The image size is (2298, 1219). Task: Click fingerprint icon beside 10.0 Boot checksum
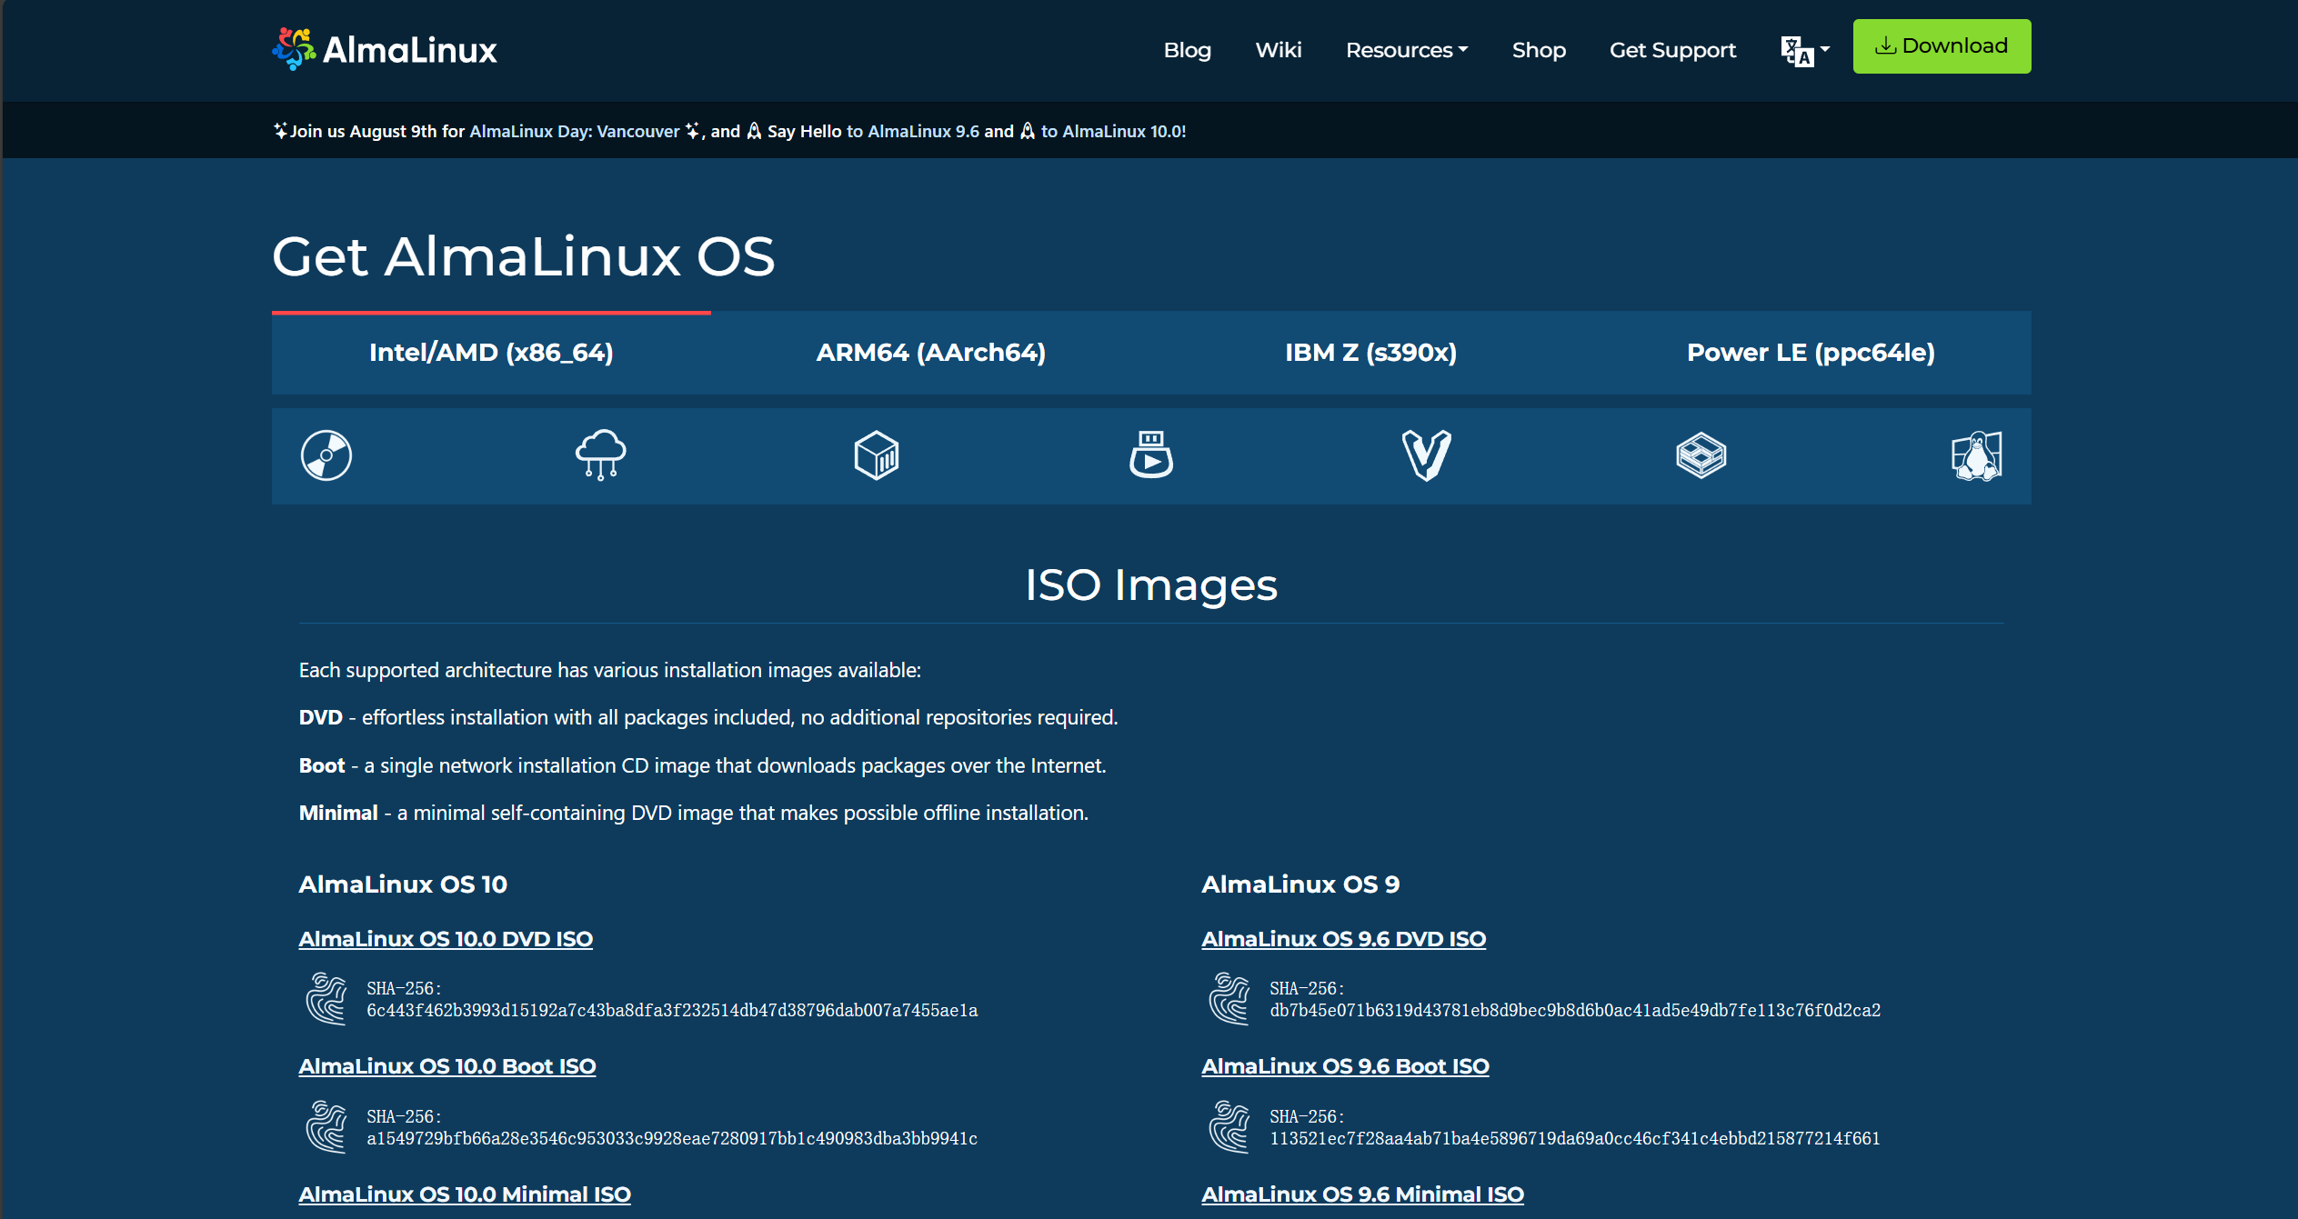(326, 1126)
